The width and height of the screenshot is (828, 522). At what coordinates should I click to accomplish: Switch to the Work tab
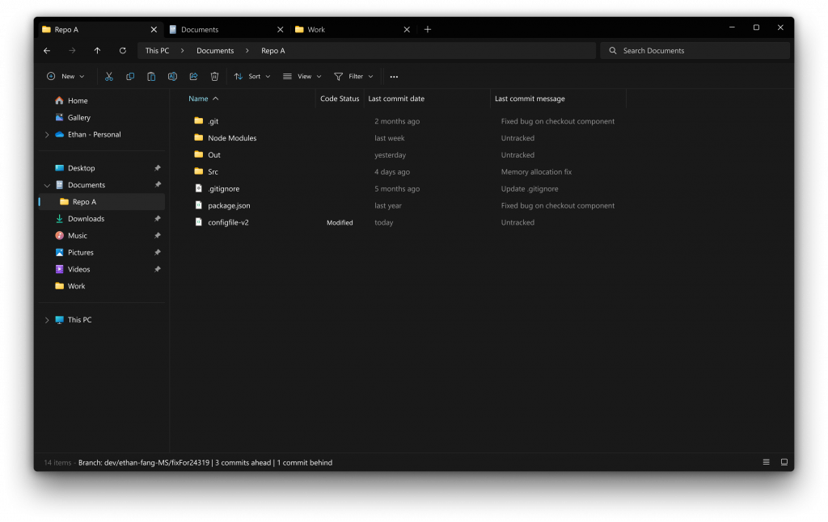click(x=353, y=30)
